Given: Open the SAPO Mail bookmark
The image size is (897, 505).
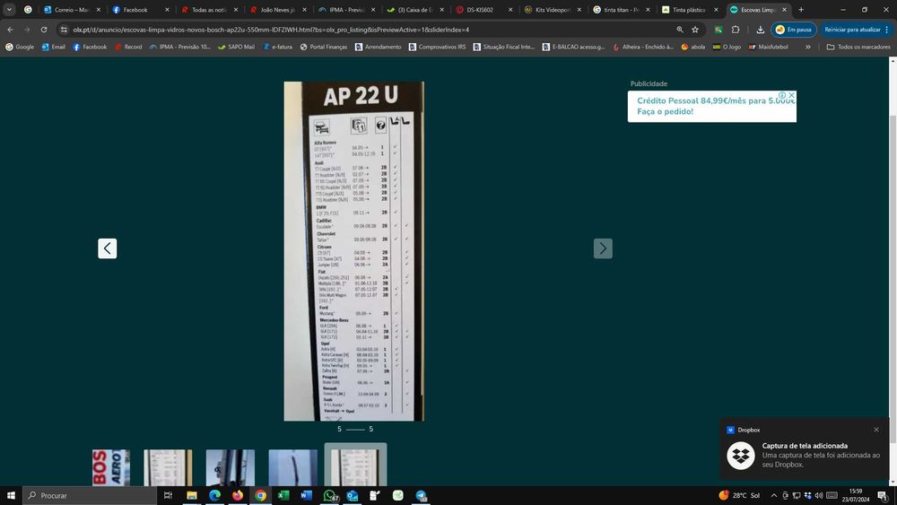Looking at the screenshot, I should coord(236,47).
